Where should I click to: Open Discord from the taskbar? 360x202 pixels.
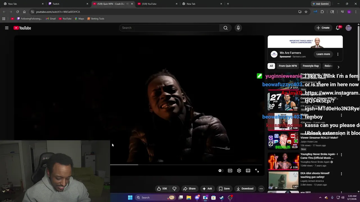pyautogui.click(x=197, y=198)
